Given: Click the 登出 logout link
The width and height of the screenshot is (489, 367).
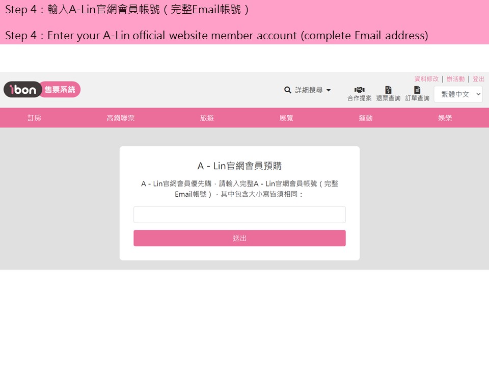Looking at the screenshot, I should tap(478, 79).
